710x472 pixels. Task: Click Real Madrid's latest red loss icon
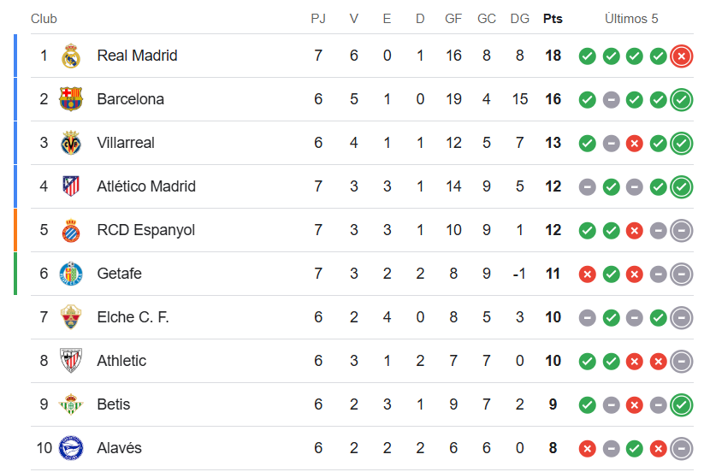pyautogui.click(x=682, y=56)
